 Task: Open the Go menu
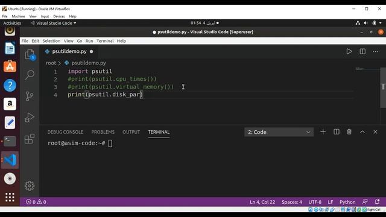[79, 41]
